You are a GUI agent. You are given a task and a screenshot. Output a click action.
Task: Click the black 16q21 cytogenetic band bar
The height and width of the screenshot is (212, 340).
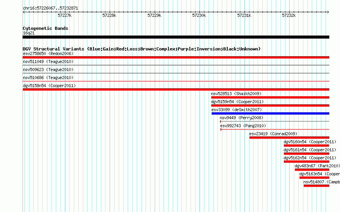coord(176,37)
